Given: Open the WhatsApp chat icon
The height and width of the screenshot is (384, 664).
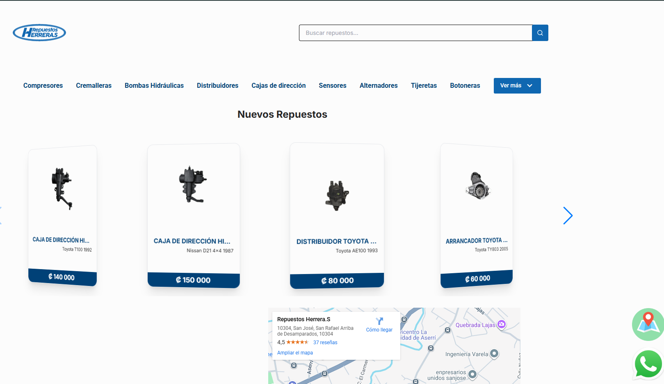Looking at the screenshot, I should click(x=648, y=364).
